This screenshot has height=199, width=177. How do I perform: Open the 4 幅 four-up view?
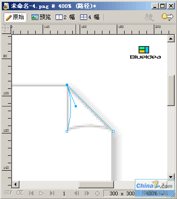point(90,17)
